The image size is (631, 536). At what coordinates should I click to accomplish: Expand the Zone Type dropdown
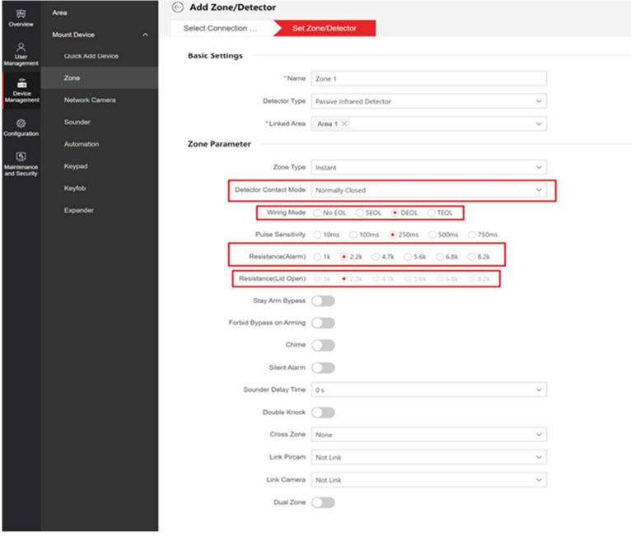point(428,167)
